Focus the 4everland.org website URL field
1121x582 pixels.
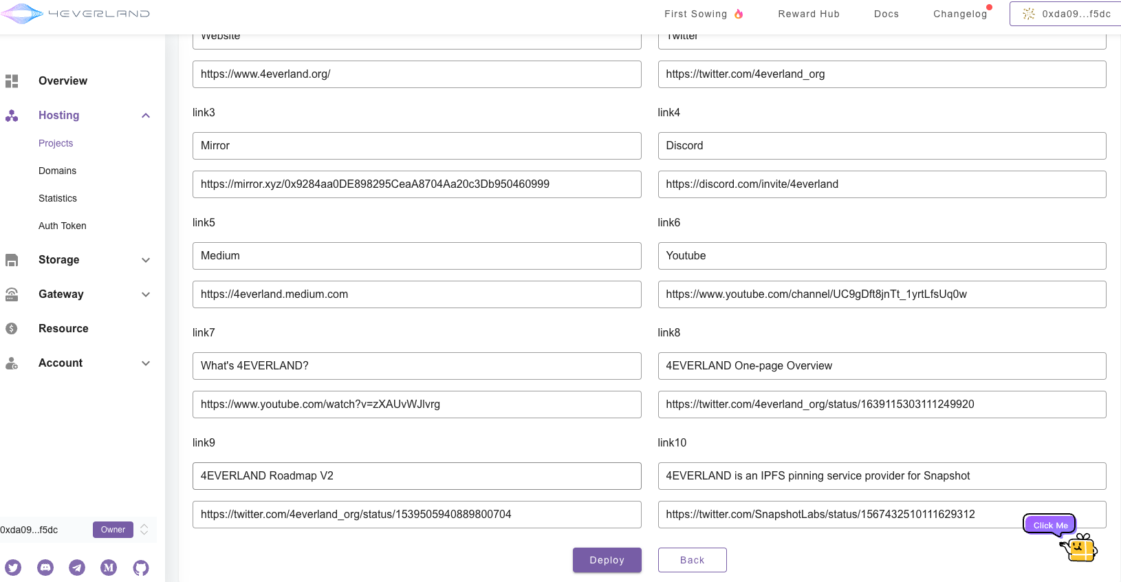[417, 74]
